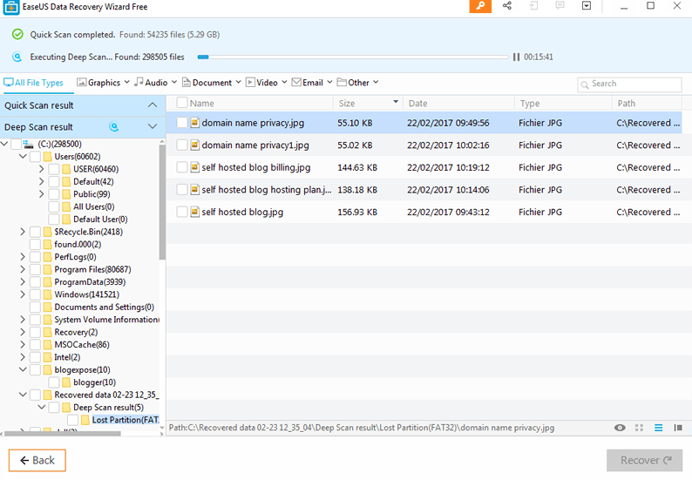Click the Back button
This screenshot has width=692, height=480.
tap(37, 460)
